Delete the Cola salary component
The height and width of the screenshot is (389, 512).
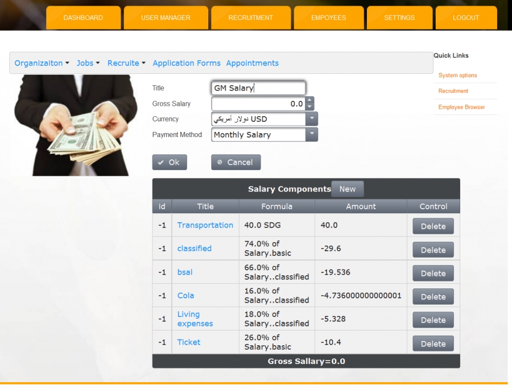click(x=433, y=297)
